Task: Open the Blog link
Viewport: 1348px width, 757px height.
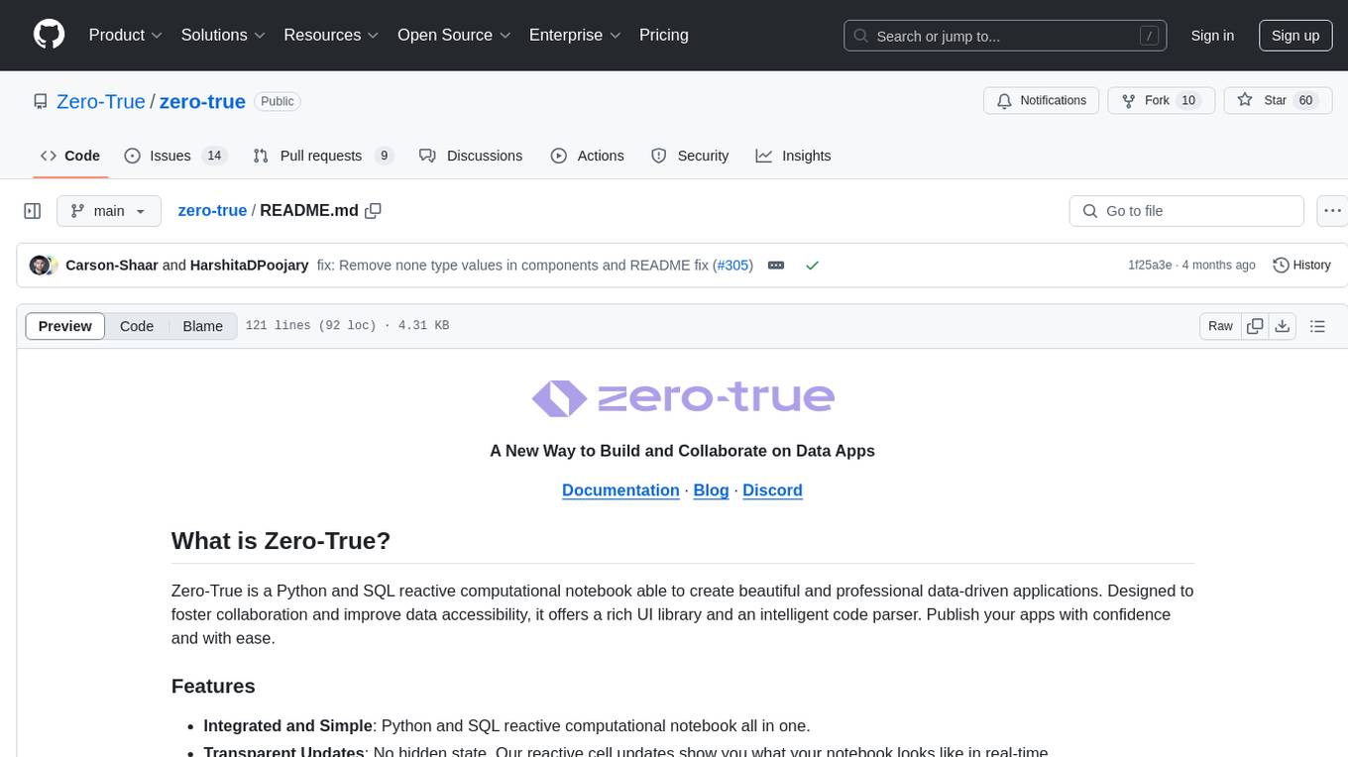Action: [711, 490]
